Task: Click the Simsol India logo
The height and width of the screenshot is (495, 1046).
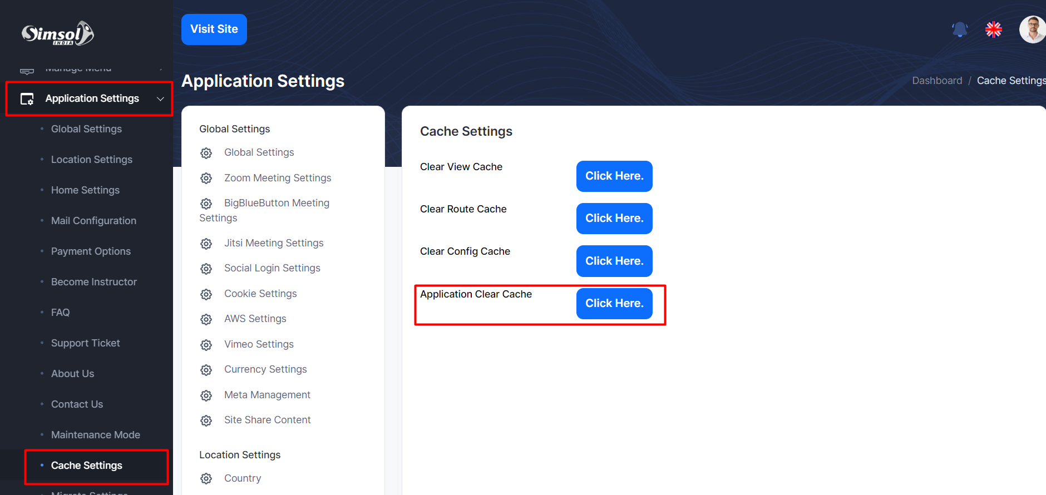Action: click(58, 33)
